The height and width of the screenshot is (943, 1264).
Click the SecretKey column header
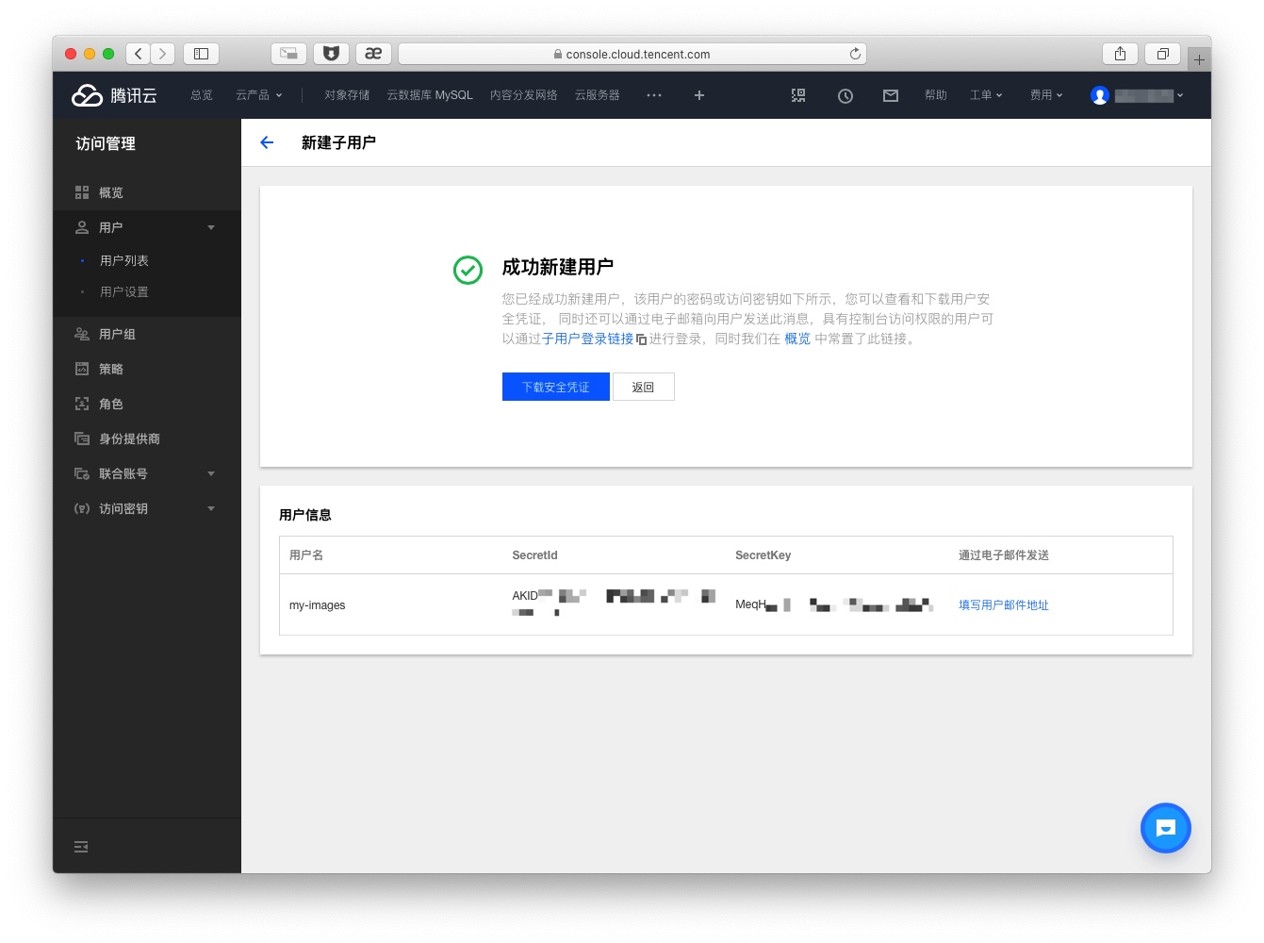[x=763, y=555]
